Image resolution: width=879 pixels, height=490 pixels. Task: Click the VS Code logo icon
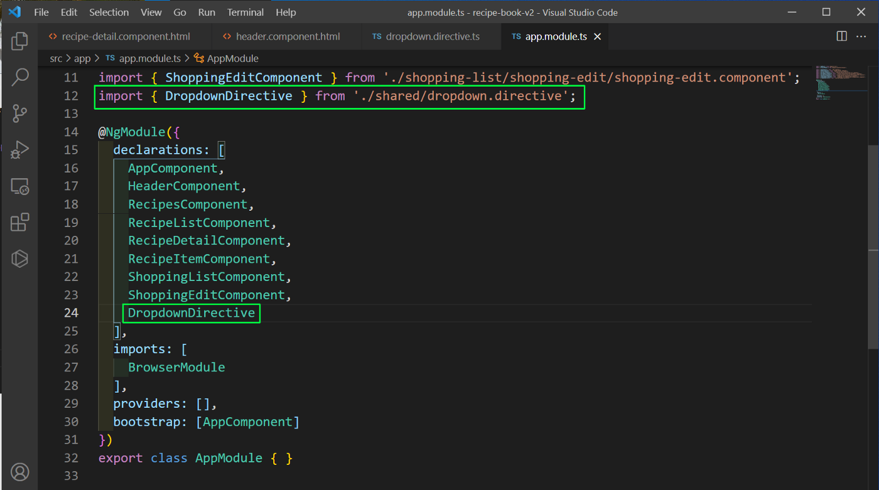pyautogui.click(x=14, y=12)
